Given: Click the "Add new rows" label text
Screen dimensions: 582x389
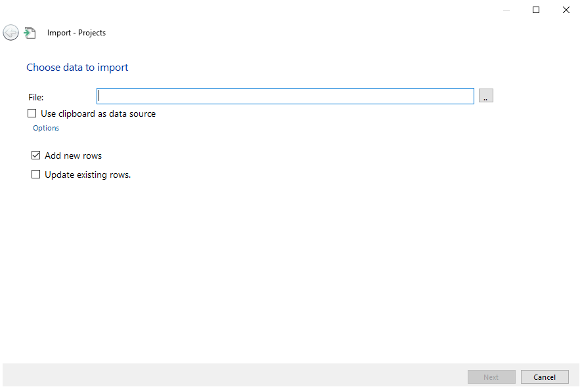Looking at the screenshot, I should (x=73, y=155).
